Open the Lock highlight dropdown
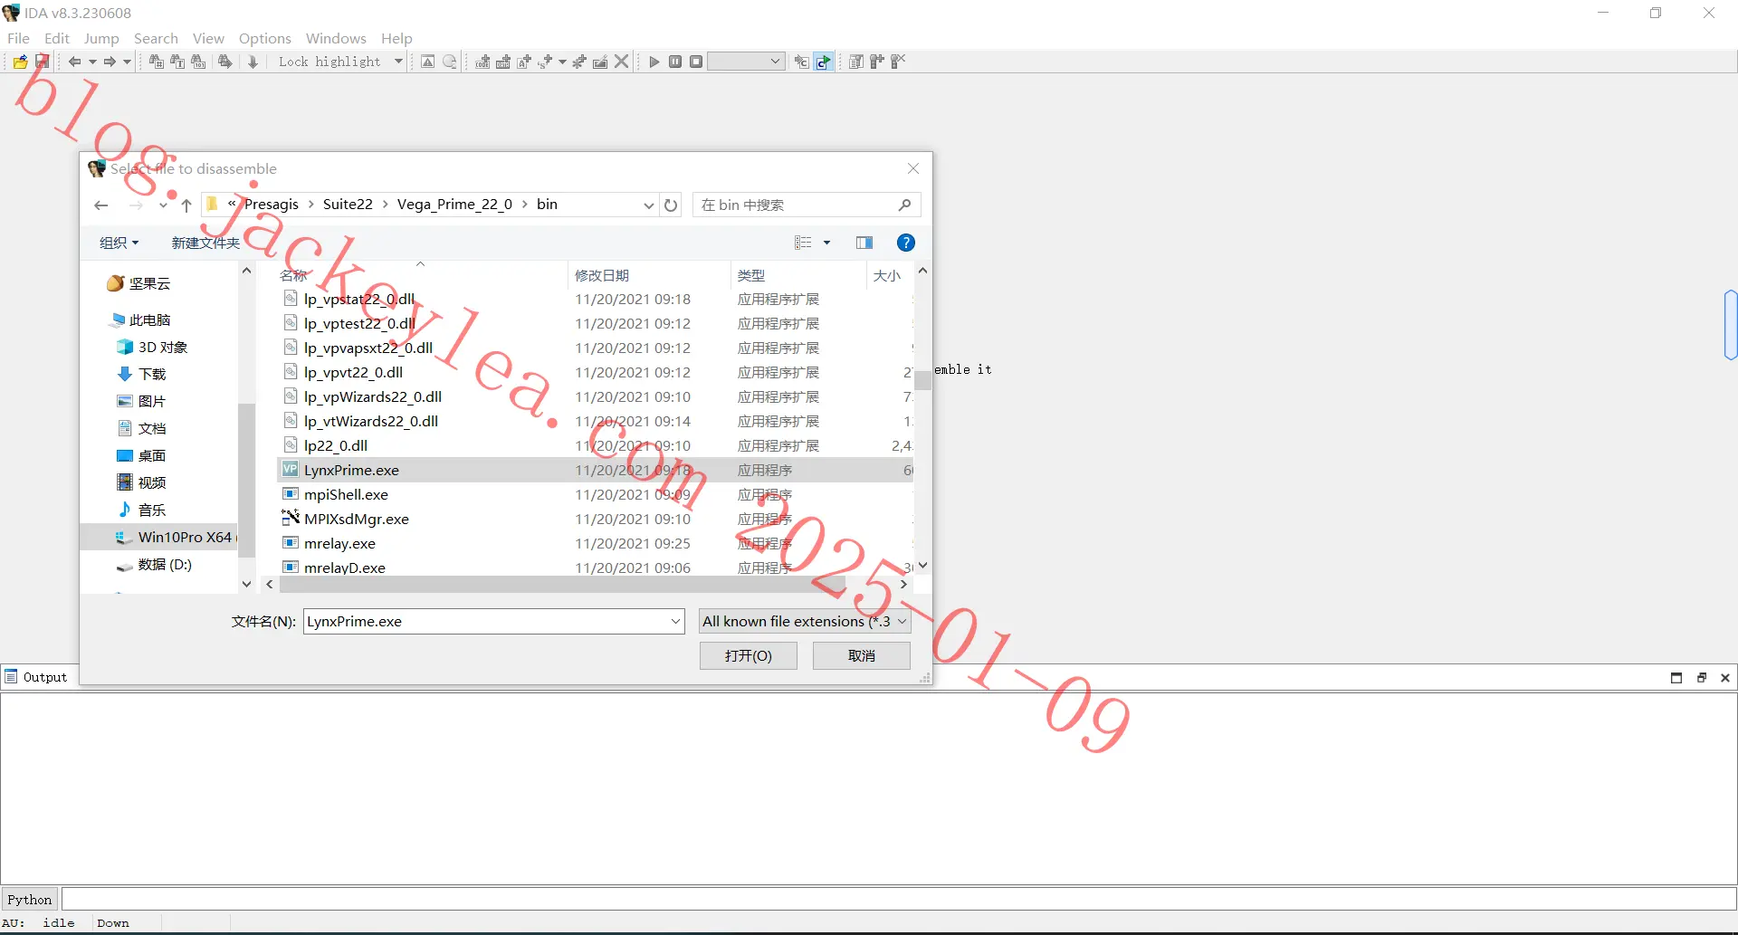Image resolution: width=1738 pixels, height=935 pixels. [398, 62]
